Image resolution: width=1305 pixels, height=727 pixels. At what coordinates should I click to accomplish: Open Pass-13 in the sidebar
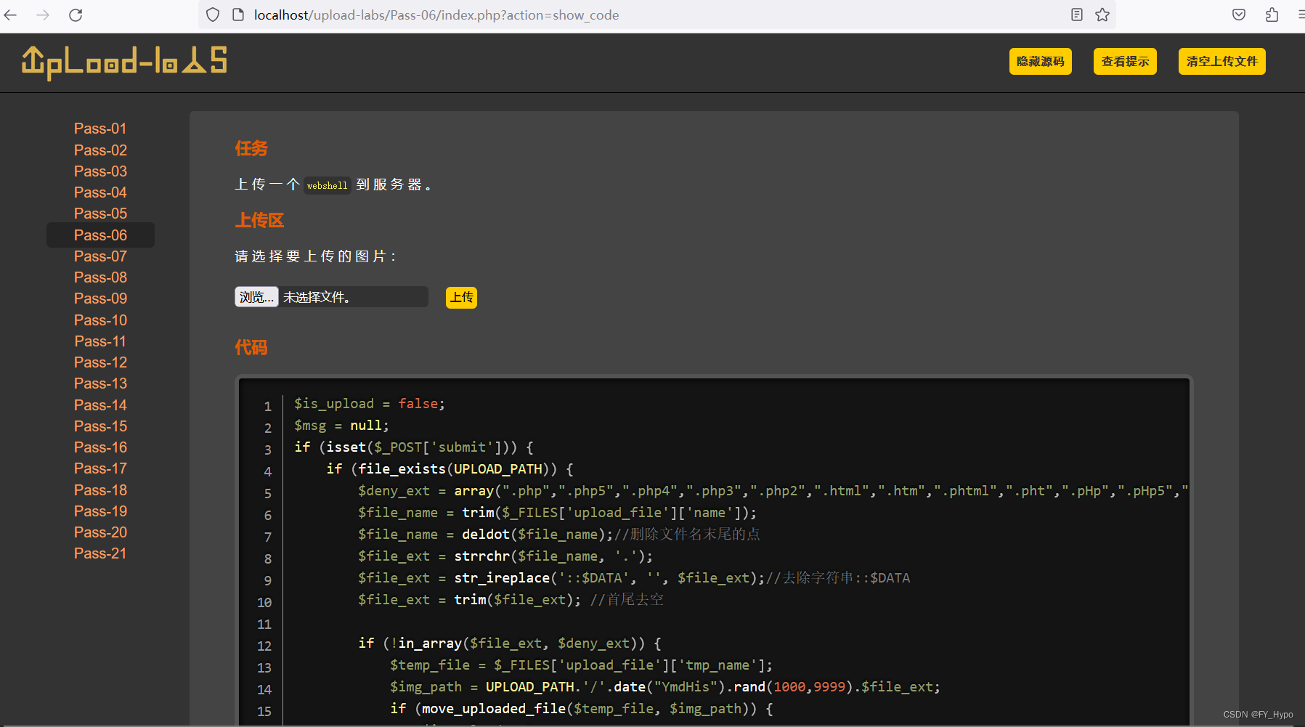[x=100, y=383]
